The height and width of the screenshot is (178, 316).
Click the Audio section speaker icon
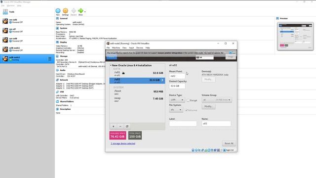[x=57, y=70]
